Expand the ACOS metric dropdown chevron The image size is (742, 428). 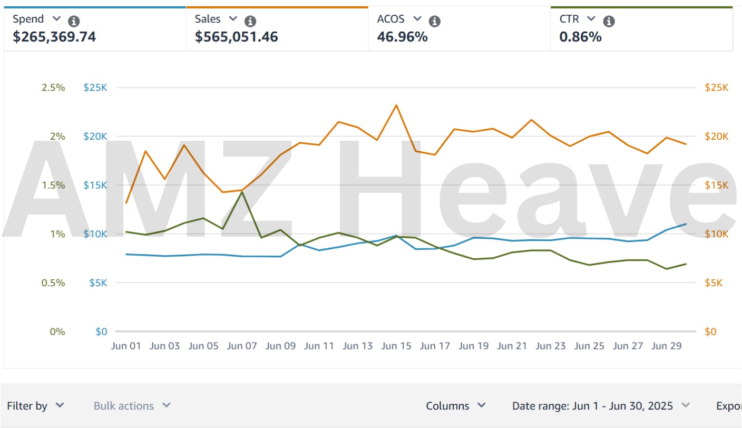tap(417, 19)
